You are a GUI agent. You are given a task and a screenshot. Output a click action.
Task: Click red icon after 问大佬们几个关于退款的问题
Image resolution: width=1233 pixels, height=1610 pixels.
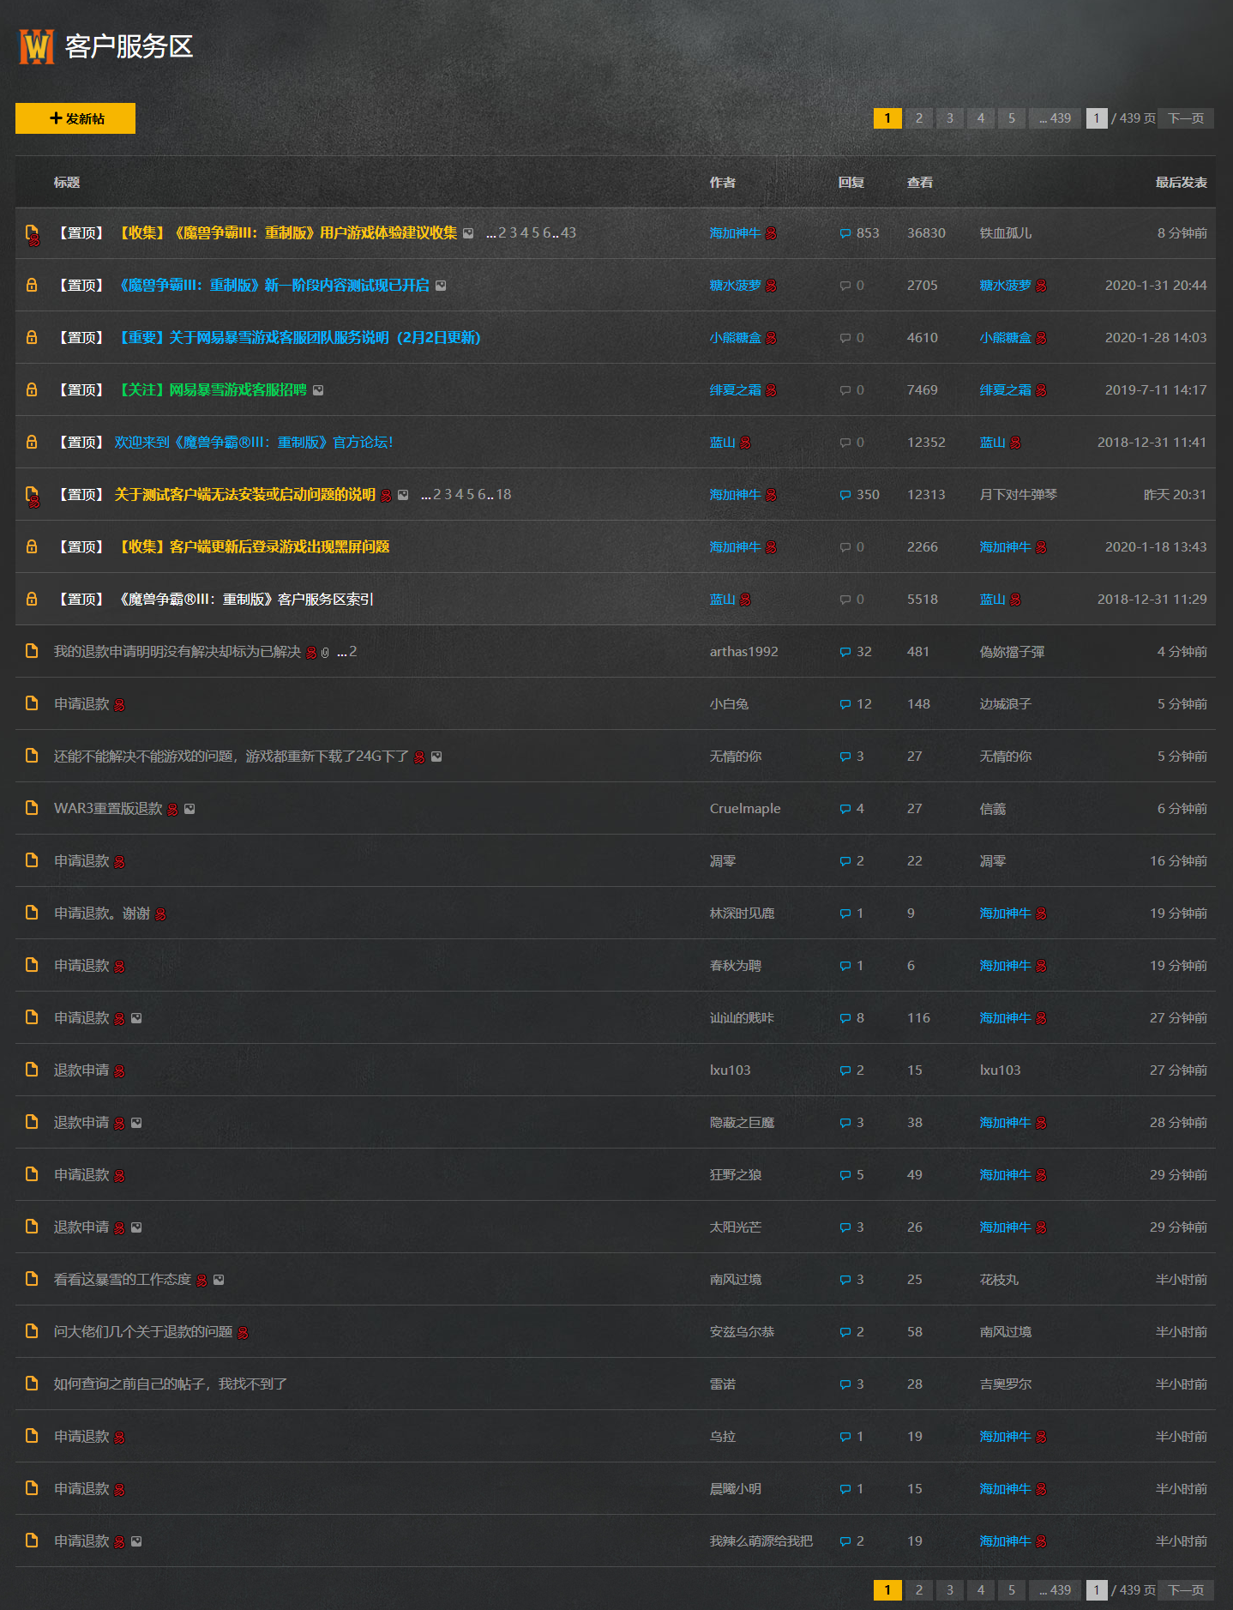243,1332
